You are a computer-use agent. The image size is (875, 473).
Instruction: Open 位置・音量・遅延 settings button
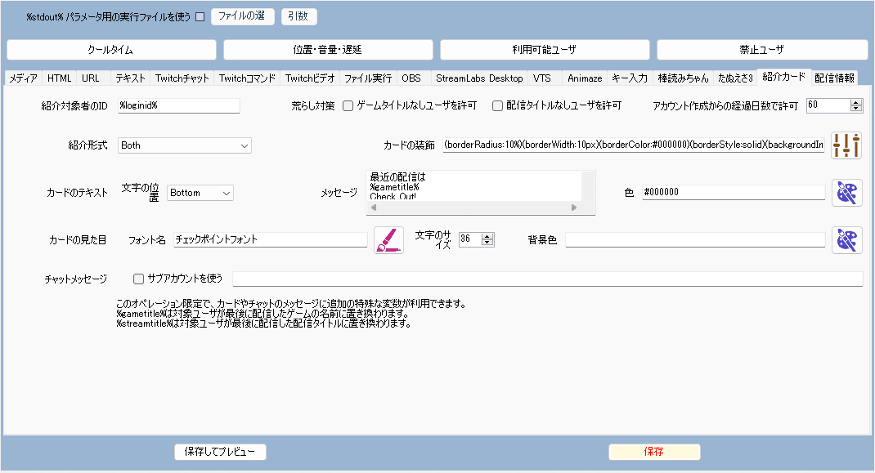(x=328, y=50)
